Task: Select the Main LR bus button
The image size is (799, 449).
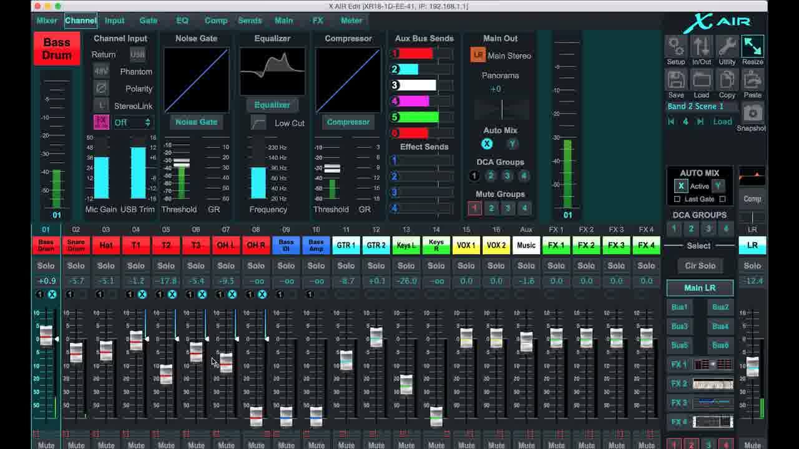Action: click(700, 288)
